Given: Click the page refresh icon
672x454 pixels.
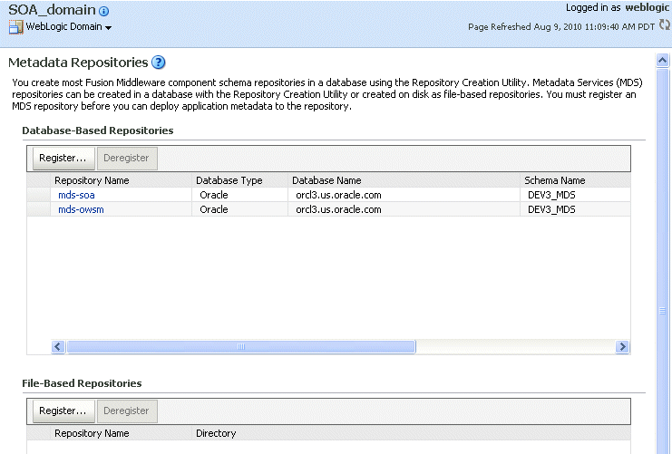Looking at the screenshot, I should [x=664, y=24].
